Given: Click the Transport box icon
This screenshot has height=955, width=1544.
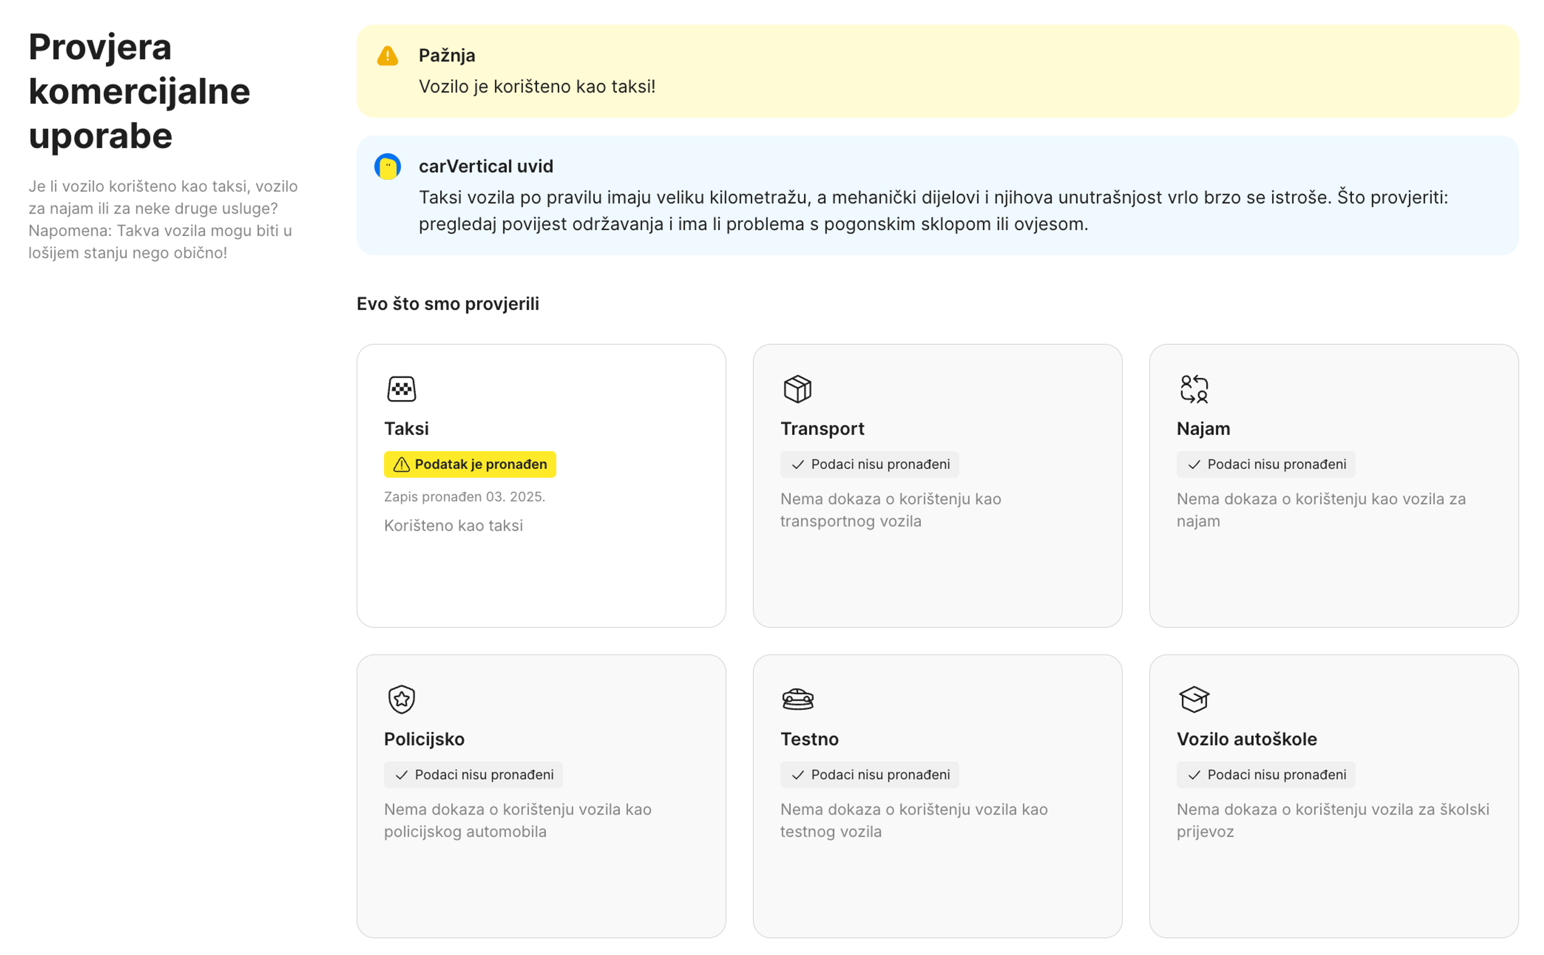Looking at the screenshot, I should pos(797,388).
